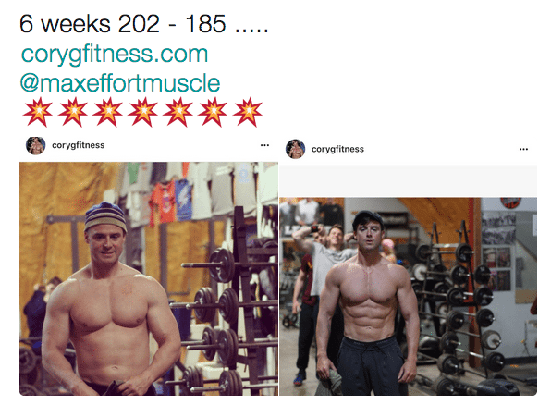Click the last explosion emoji in the row

coord(248,112)
